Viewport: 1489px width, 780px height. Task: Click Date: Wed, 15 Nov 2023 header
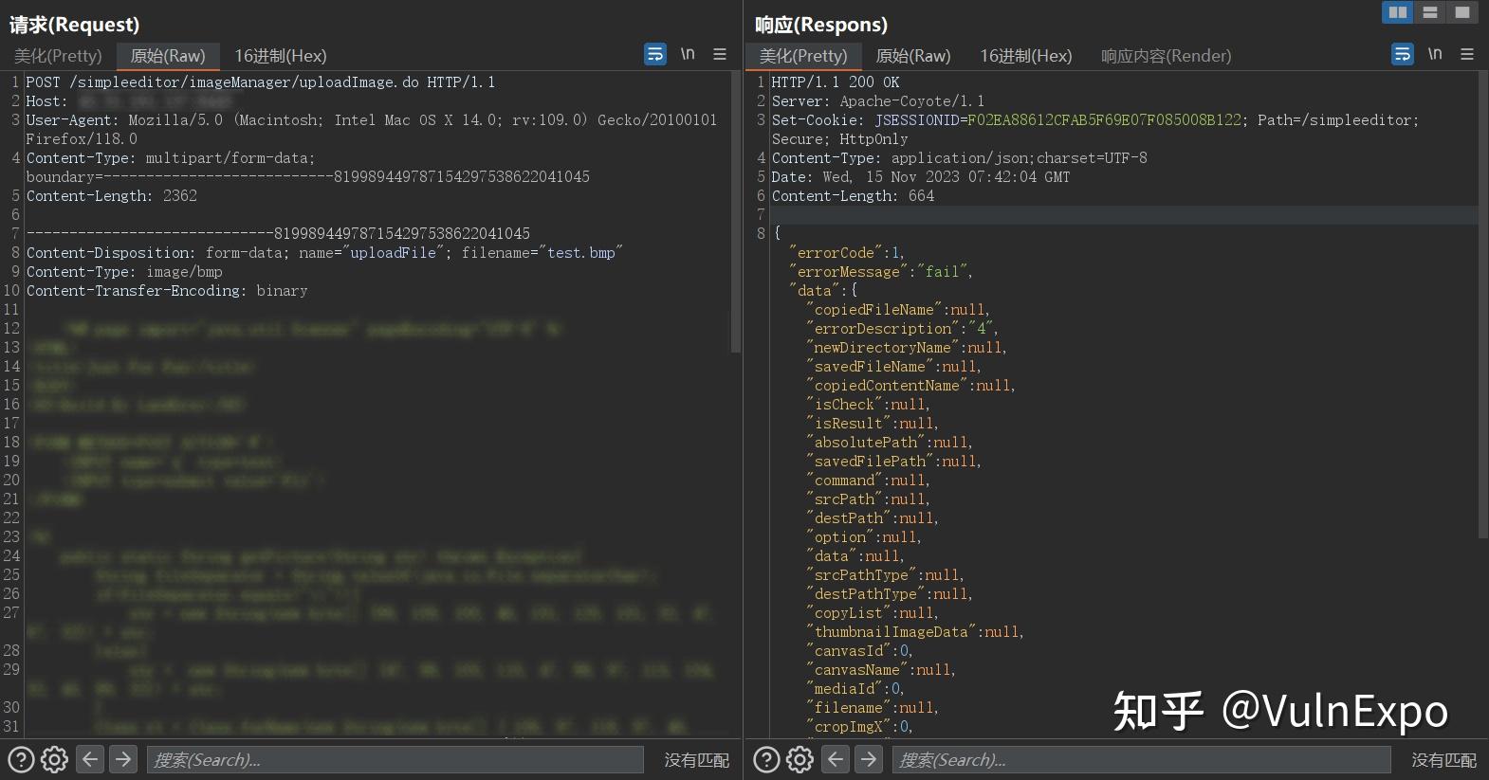point(921,177)
